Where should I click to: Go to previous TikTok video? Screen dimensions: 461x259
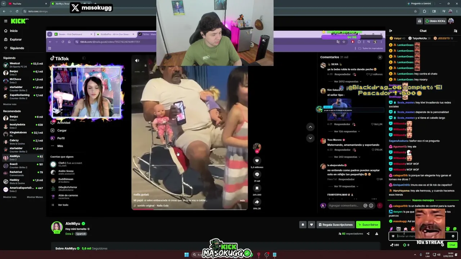[310, 127]
